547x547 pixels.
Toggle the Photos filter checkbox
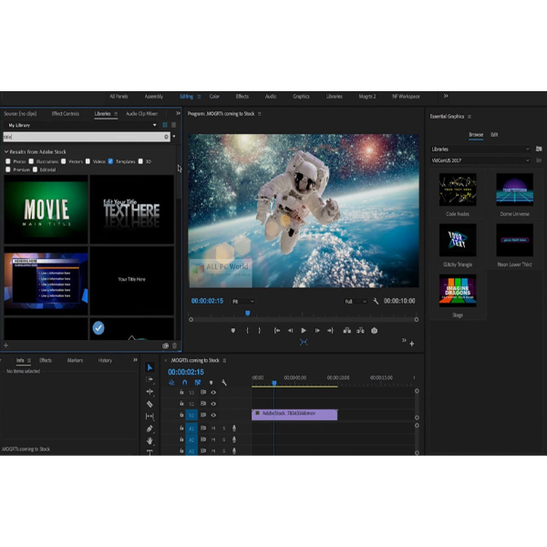tap(8, 161)
